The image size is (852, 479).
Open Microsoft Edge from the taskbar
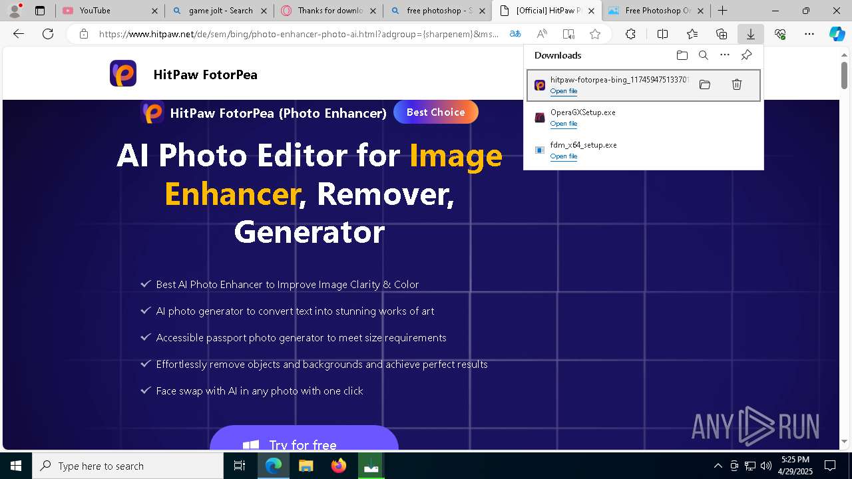[x=274, y=466]
